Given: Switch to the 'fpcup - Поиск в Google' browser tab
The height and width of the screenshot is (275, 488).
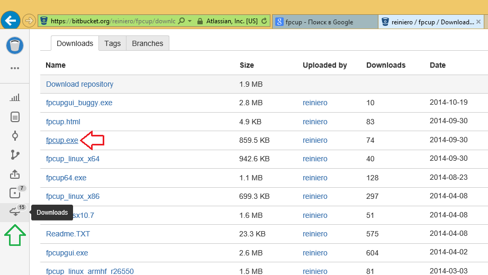Looking at the screenshot, I should coord(324,22).
